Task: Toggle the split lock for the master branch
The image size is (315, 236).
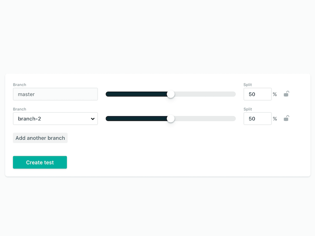Action: [x=286, y=94]
